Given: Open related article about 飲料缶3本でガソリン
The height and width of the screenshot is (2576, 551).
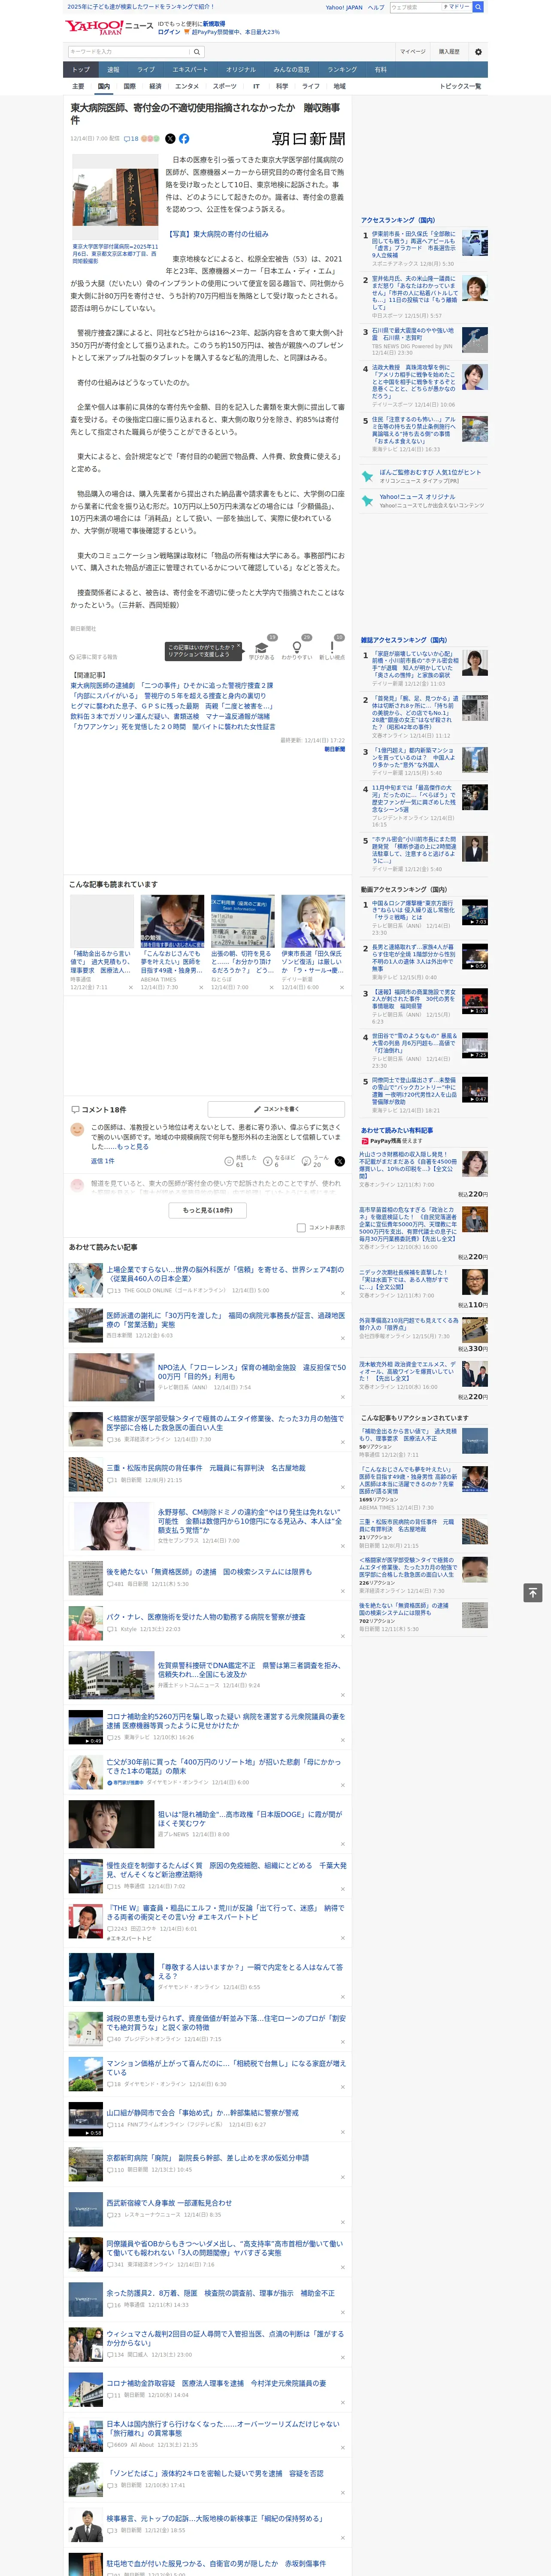Looking at the screenshot, I should coord(170,716).
